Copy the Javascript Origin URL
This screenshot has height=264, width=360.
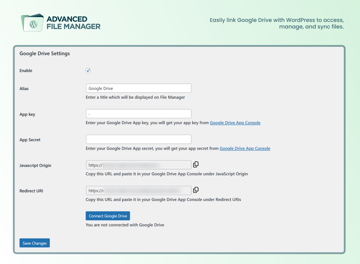[x=196, y=164]
